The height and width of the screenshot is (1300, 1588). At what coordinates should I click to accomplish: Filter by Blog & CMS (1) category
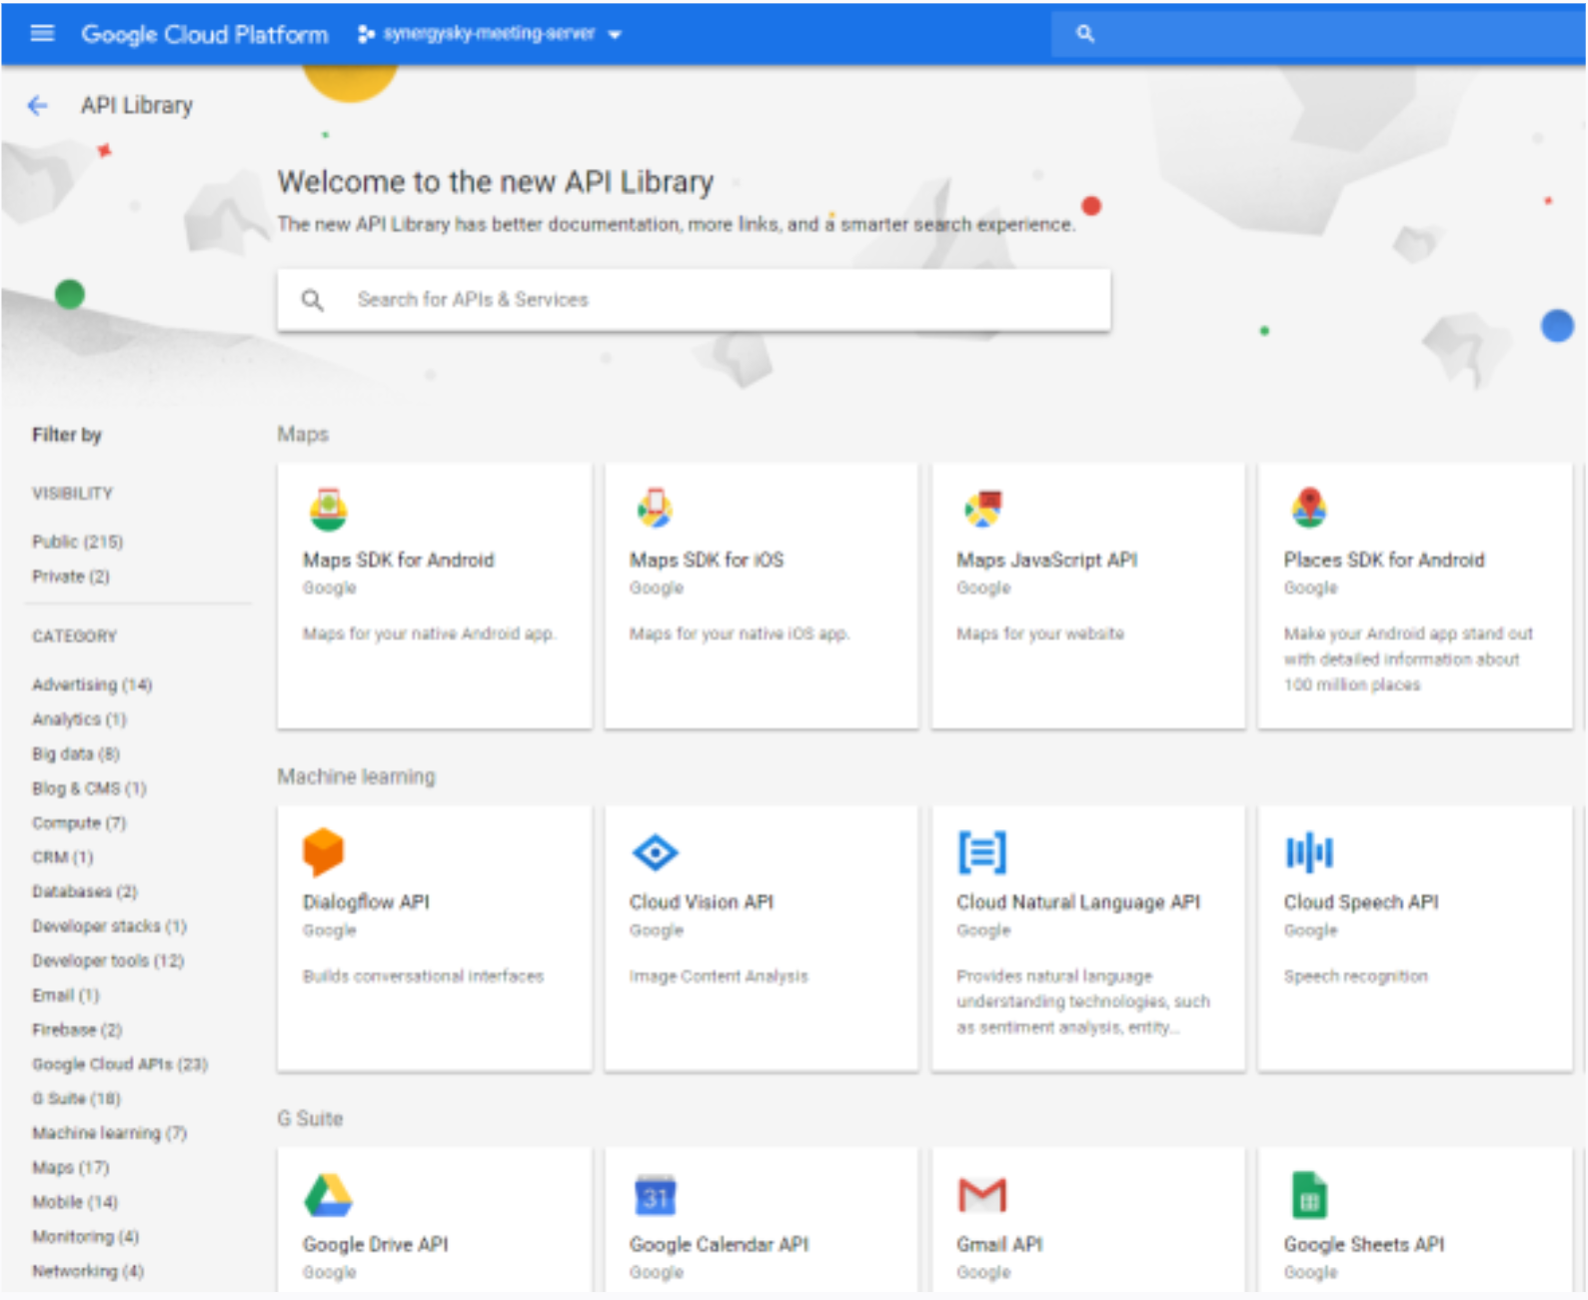pos(89,788)
